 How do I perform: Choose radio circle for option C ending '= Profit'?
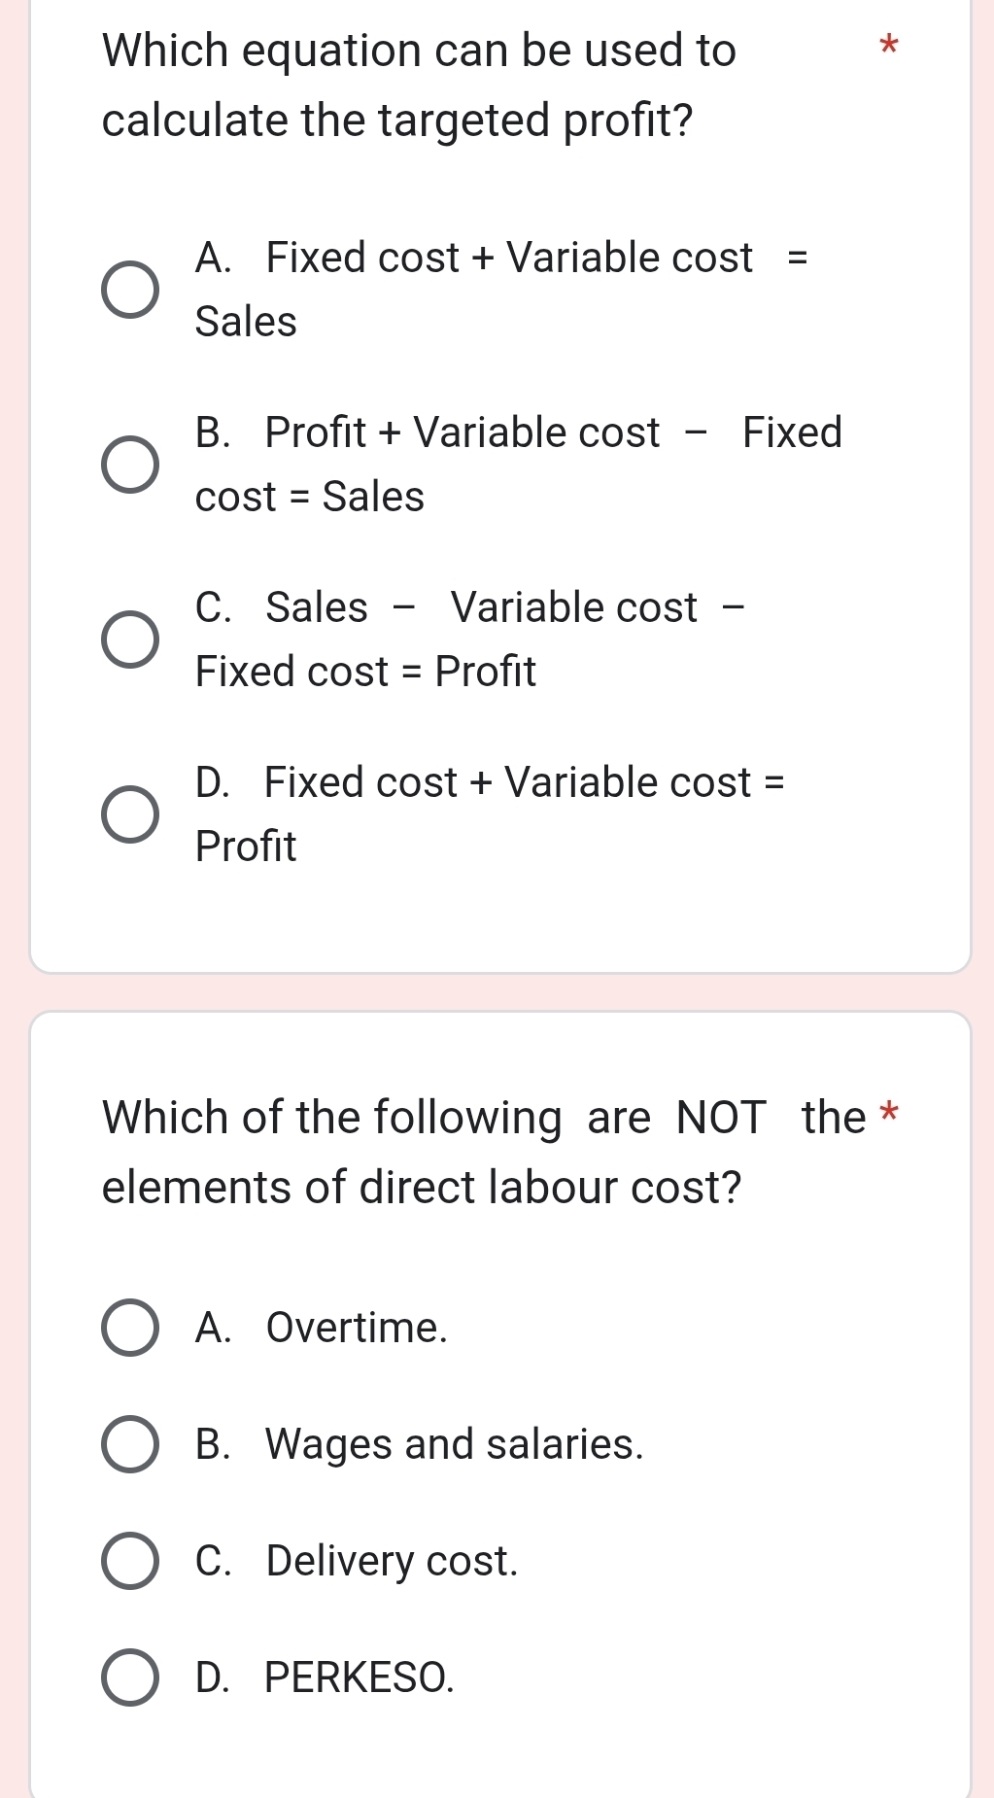130,640
